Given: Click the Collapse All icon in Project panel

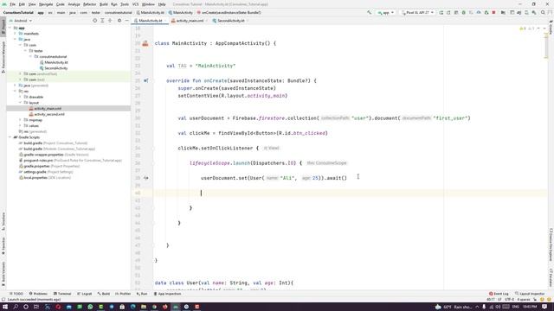Looking at the screenshot, I should (110, 21).
